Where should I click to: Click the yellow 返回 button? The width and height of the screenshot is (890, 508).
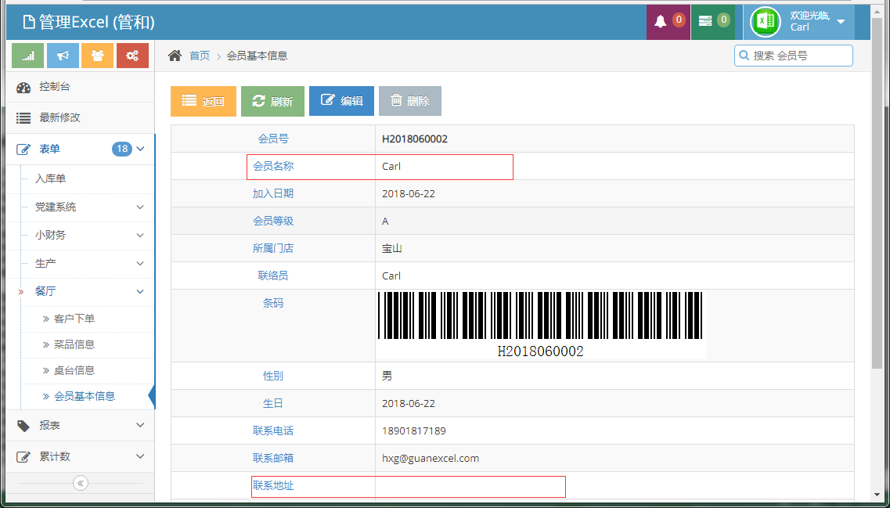[204, 101]
